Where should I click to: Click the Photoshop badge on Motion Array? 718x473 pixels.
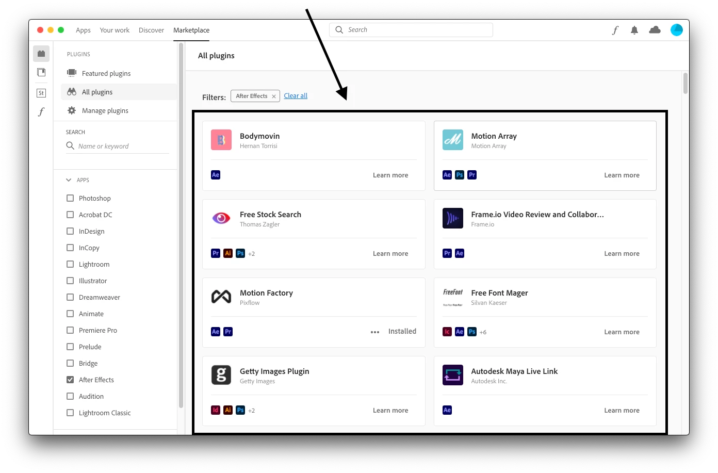pos(460,175)
